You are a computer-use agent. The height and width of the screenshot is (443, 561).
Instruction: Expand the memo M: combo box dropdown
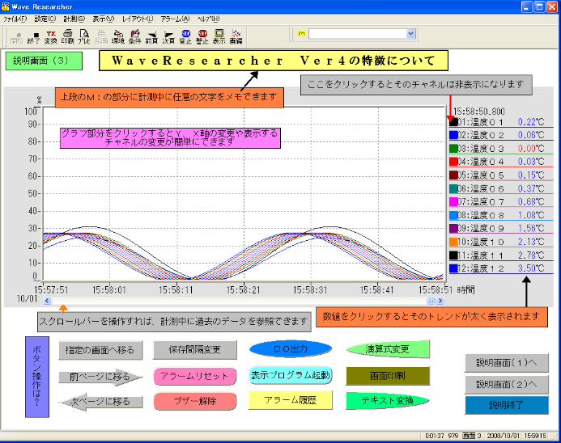coord(410,34)
